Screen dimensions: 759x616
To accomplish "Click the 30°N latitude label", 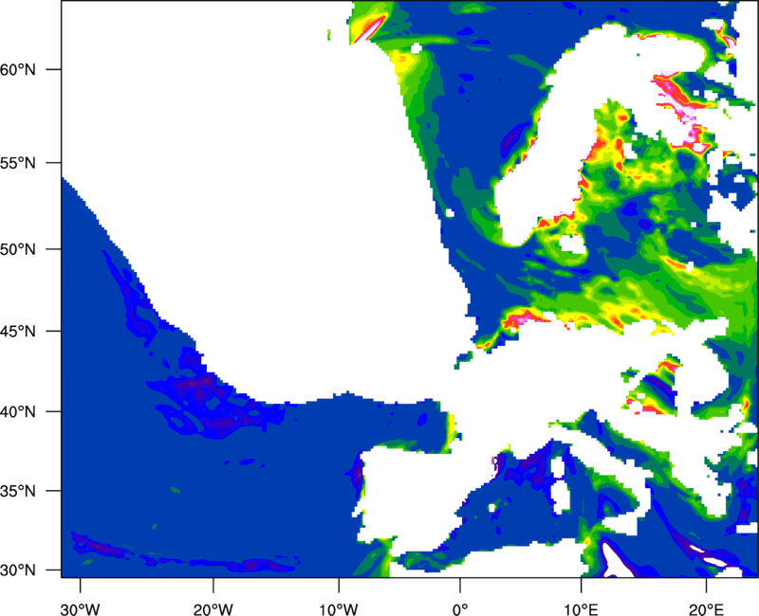I will 18,571.
